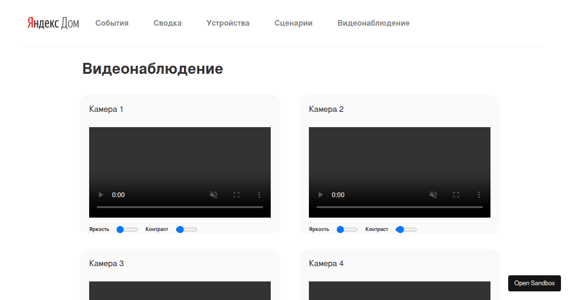Click the Яндекс Дом logo
The width and height of the screenshot is (572, 300).
coord(53,23)
